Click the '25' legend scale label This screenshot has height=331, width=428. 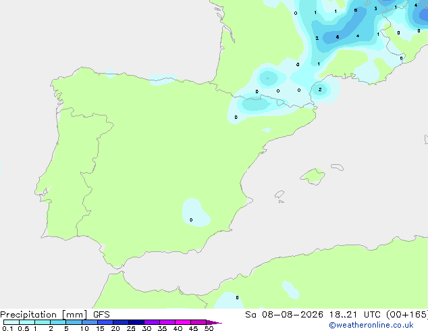131,328
